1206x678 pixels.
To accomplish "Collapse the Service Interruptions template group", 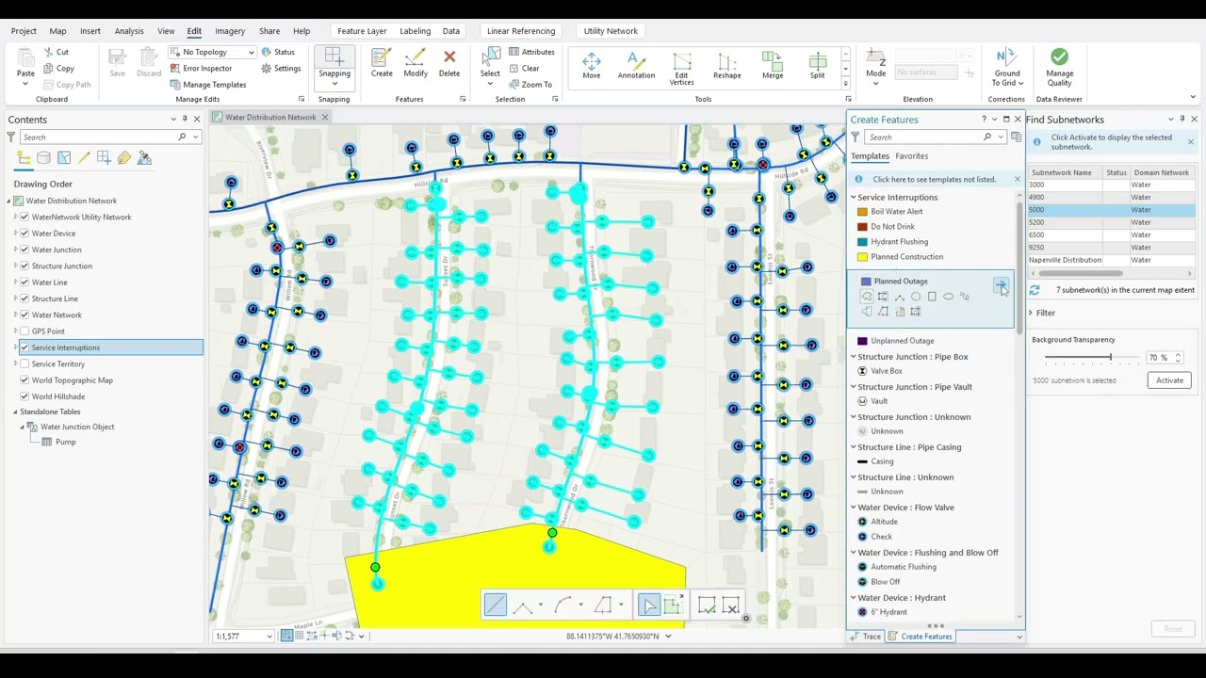I will tap(854, 198).
